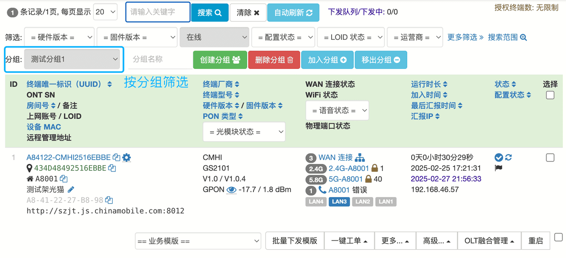566x258 pixels.
Task: Open the 业务模版 template dropdown
Action: [198, 241]
